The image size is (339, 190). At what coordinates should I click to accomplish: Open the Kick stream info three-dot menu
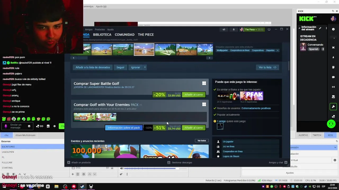(x=326, y=28)
